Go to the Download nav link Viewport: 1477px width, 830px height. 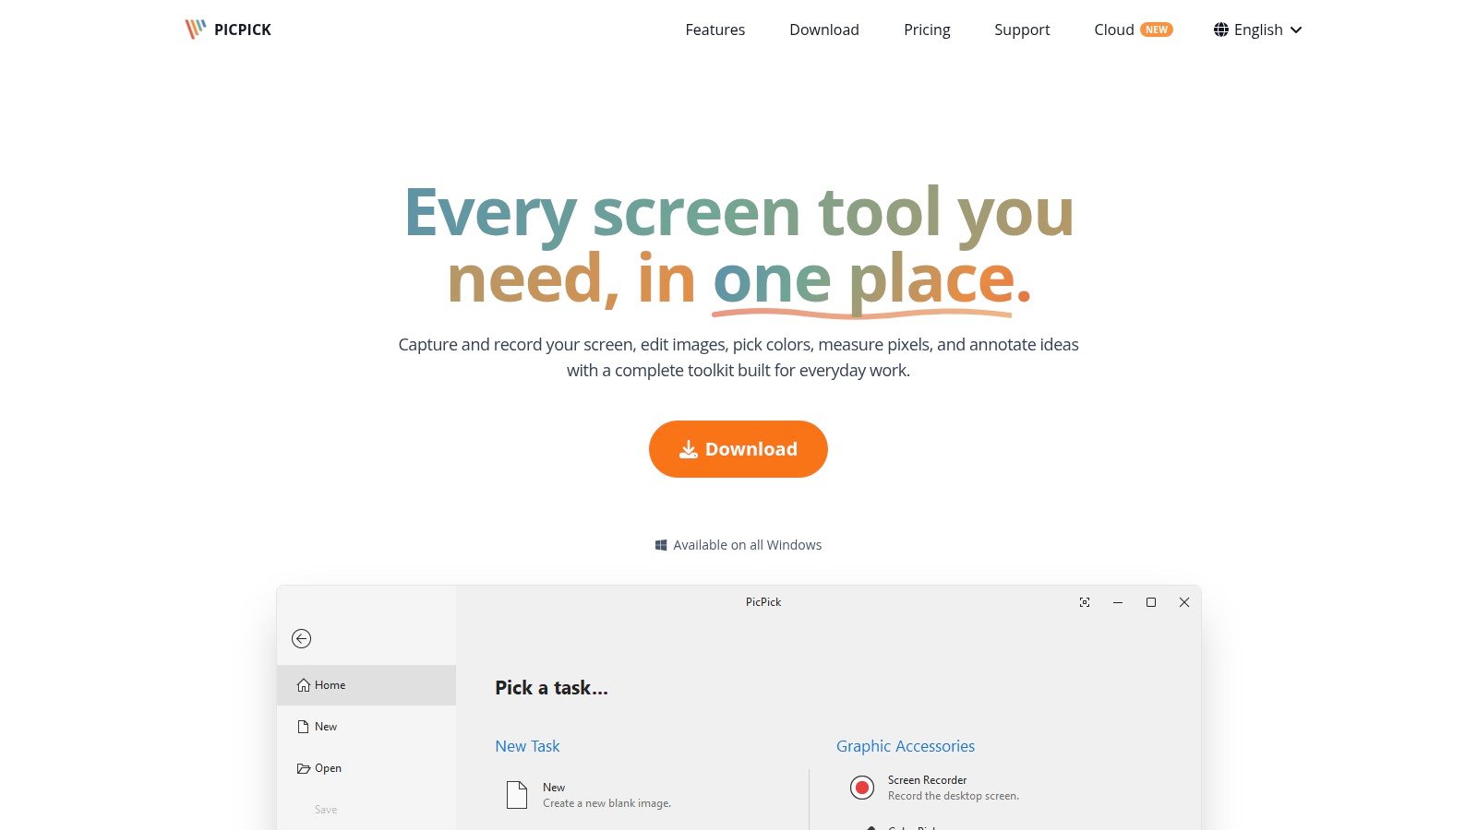tap(823, 30)
